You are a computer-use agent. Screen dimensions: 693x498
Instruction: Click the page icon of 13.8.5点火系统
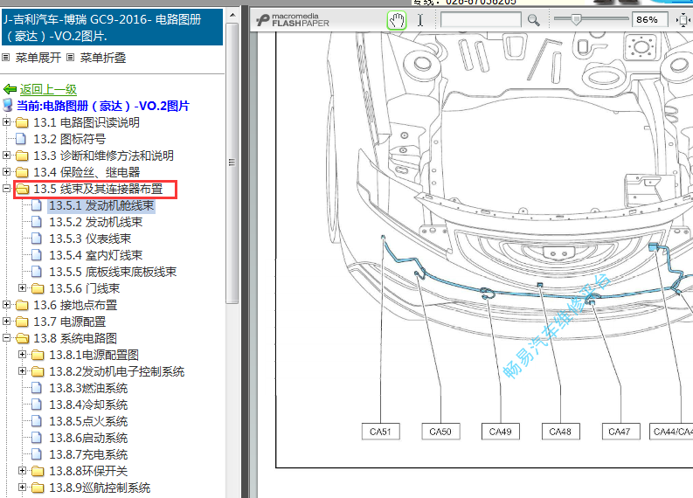37,421
